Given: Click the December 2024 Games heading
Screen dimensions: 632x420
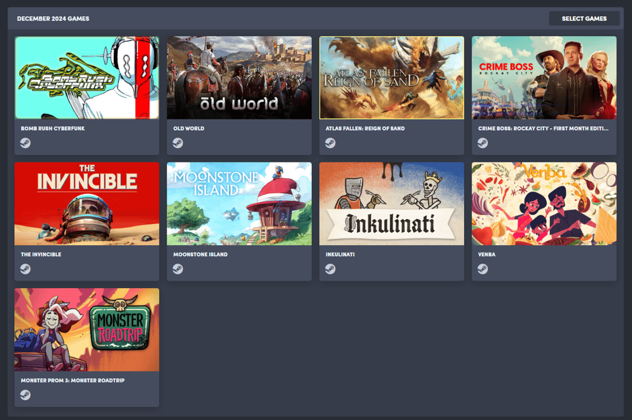Looking at the screenshot, I should 53,19.
